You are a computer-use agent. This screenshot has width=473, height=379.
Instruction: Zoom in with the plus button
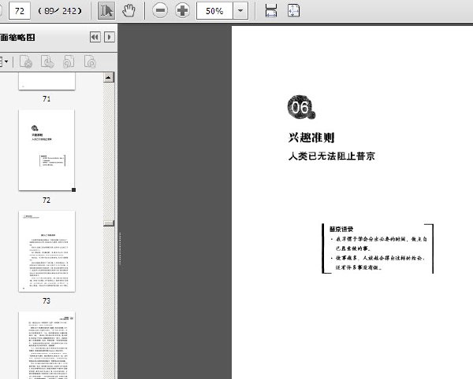click(183, 11)
